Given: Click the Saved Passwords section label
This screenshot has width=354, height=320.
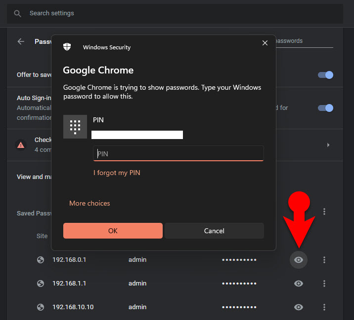Looking at the screenshot, I should 34,213.
